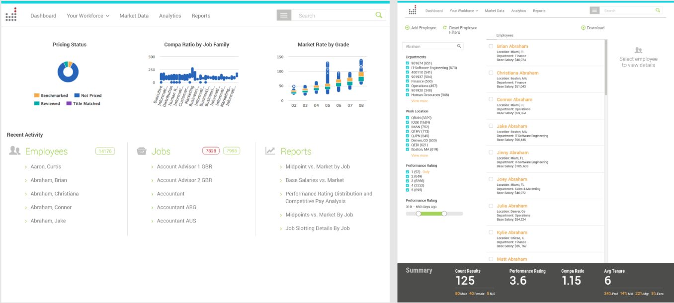This screenshot has height=303, width=674.
Task: Click the dotted logo in the dashboard header
Action: tap(11, 15)
